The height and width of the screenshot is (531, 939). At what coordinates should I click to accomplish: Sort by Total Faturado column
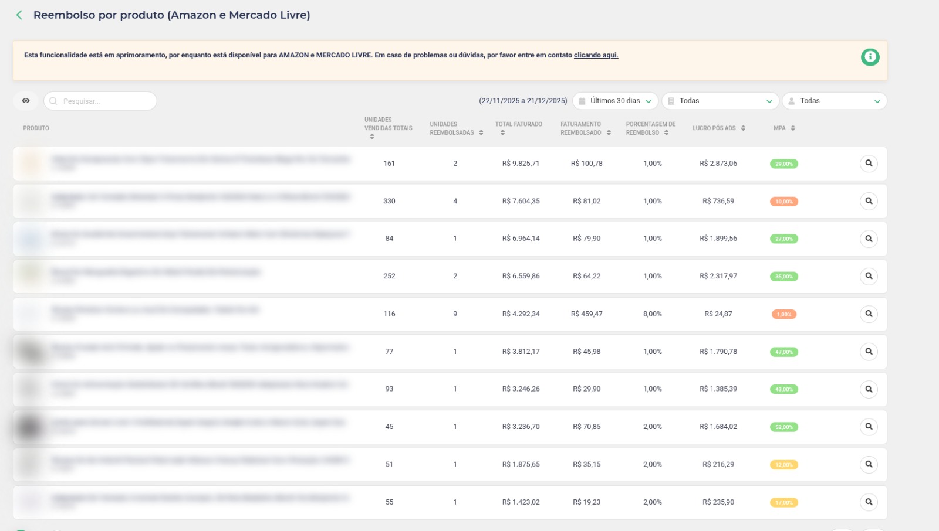(503, 133)
